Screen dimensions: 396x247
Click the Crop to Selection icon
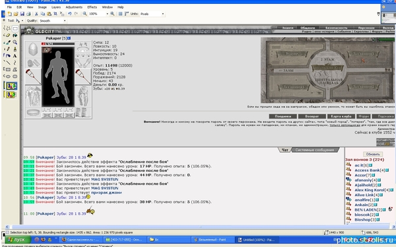tap(55, 14)
